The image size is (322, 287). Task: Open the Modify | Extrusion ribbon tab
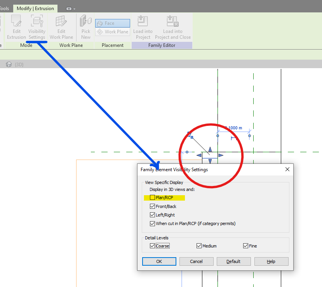35,9
